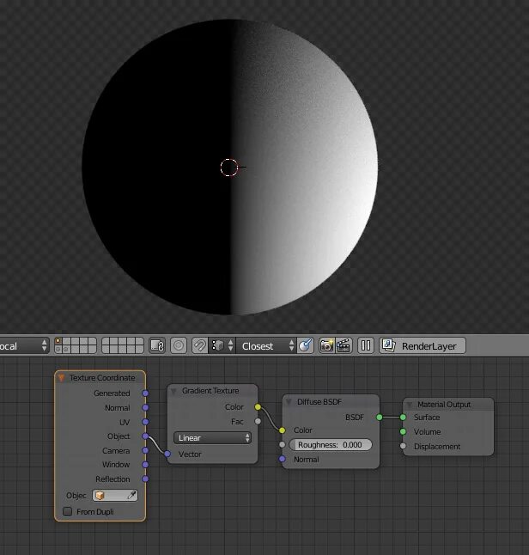529x555 pixels.
Task: Render OpenGL animation with clapperboard icon
Action: point(344,346)
